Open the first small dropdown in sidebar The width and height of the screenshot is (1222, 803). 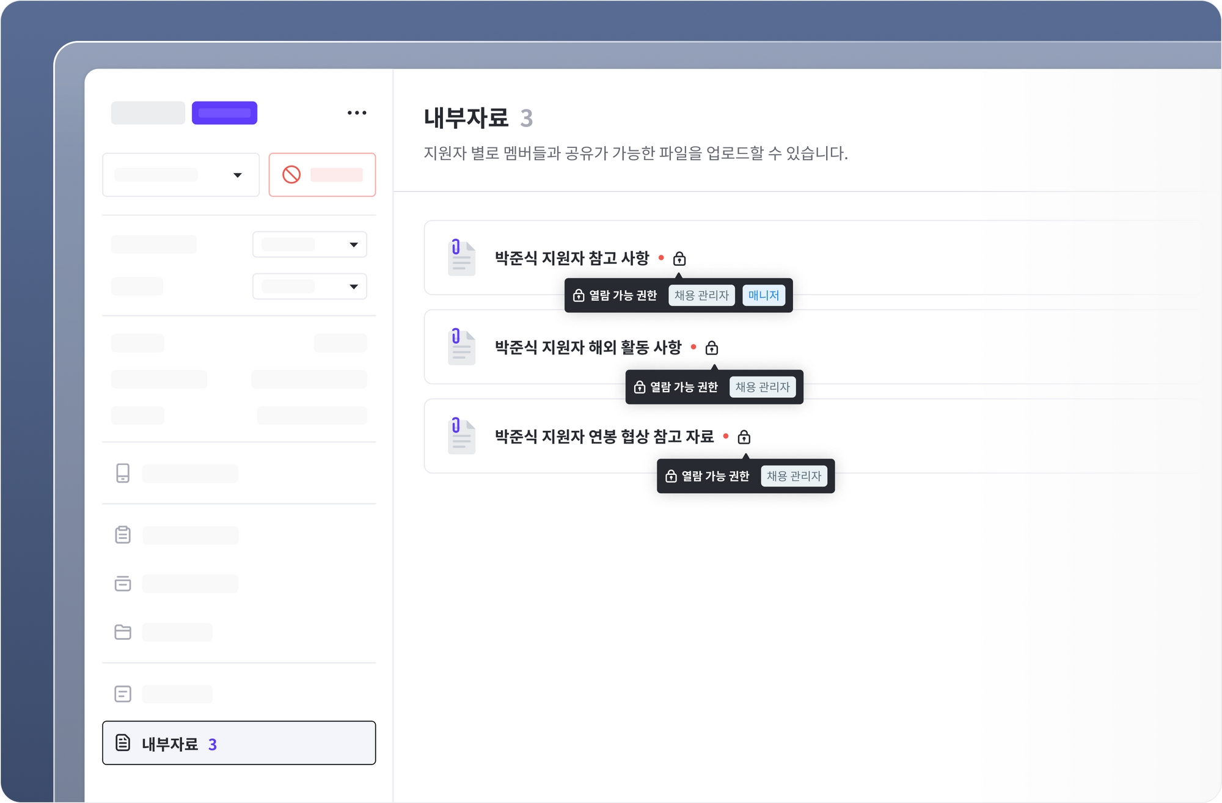309,244
